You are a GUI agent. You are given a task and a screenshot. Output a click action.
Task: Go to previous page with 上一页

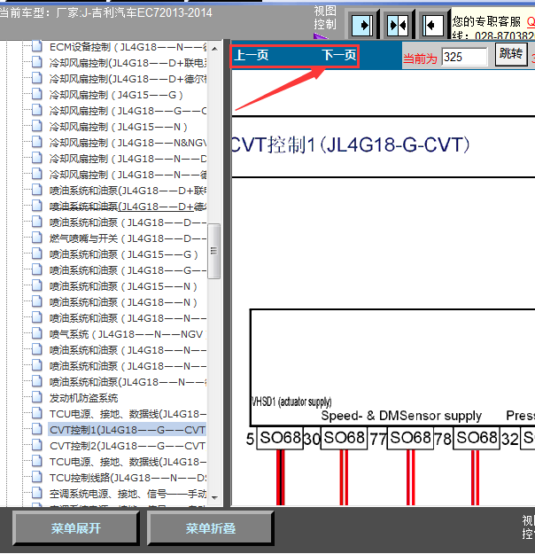click(252, 55)
